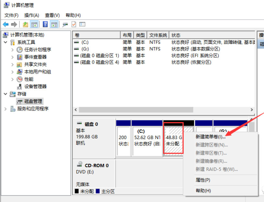This screenshot has width=264, height=202.
Task: Select 设备管理器 in the tree
Action: [x=35, y=87]
